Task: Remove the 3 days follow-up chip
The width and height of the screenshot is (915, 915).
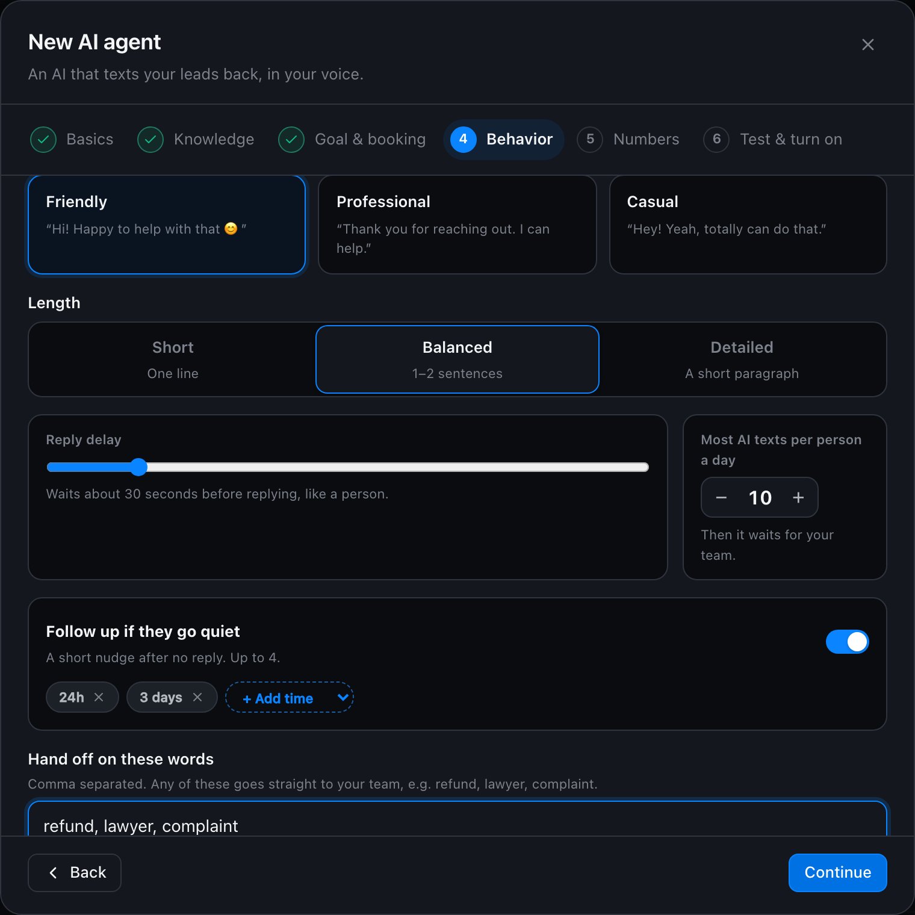Action: point(197,697)
